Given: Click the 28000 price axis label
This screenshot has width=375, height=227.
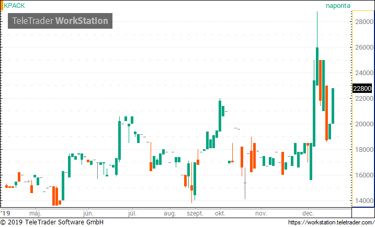Looking at the screenshot, I should [x=364, y=22].
